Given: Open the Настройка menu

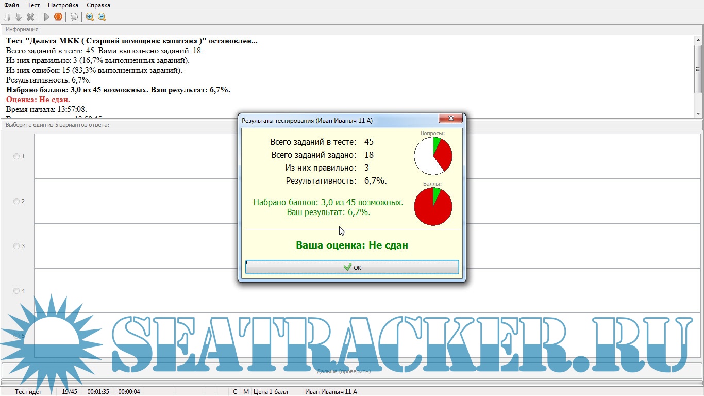Looking at the screenshot, I should pyautogui.click(x=63, y=5).
